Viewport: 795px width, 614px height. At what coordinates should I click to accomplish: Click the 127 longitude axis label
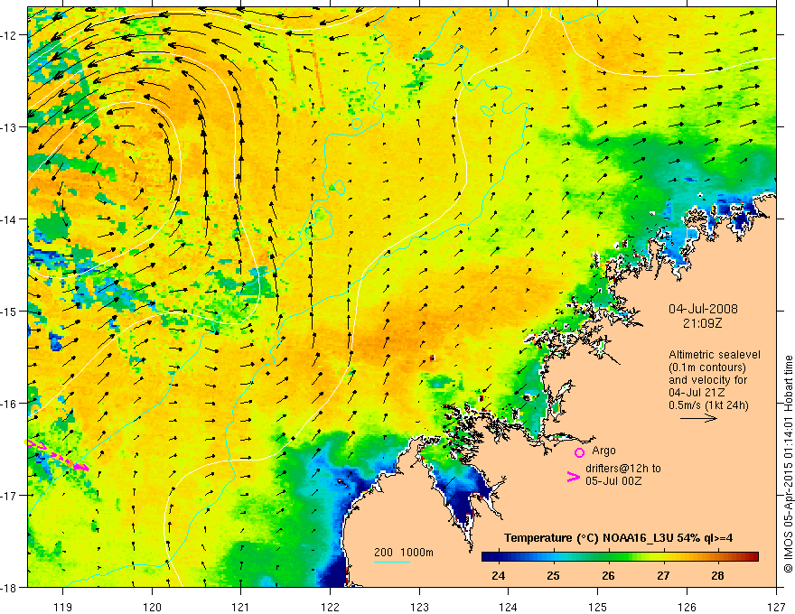click(776, 607)
